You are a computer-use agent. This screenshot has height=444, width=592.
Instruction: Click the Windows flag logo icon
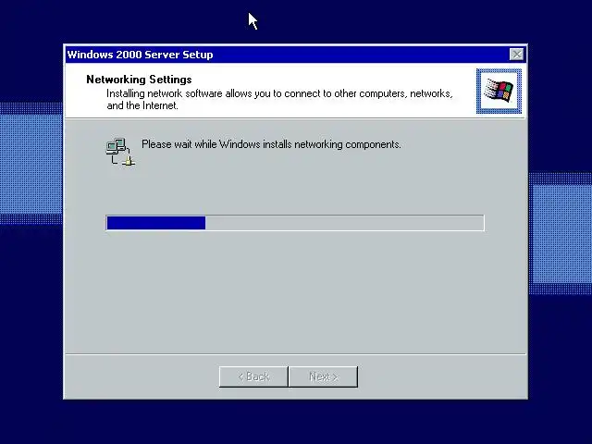coord(499,91)
